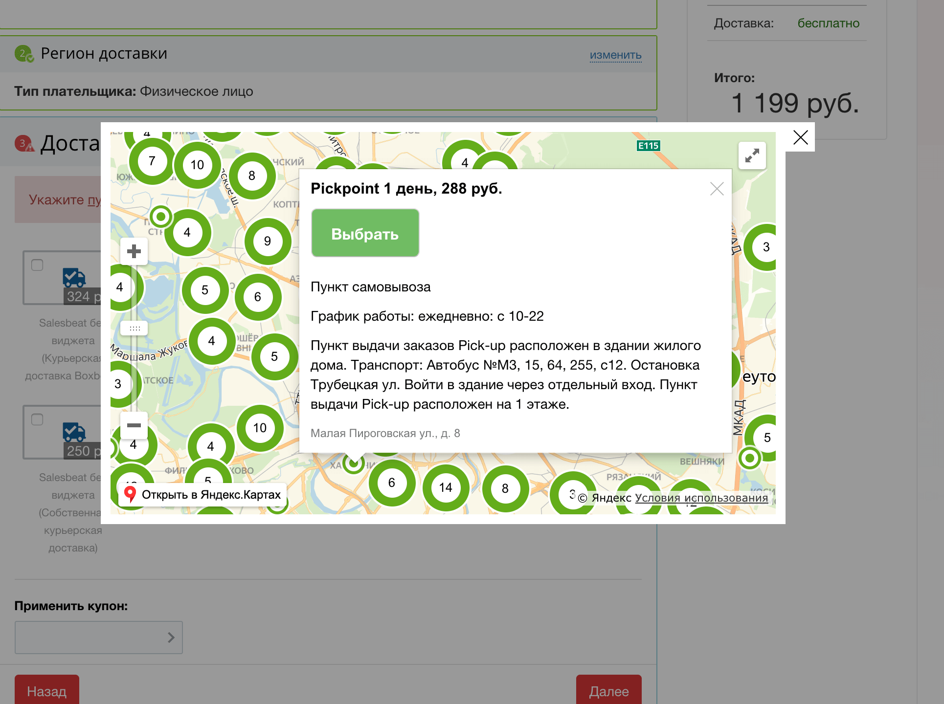Click the cluster marker with 14 points
The image size is (944, 704).
pos(446,487)
